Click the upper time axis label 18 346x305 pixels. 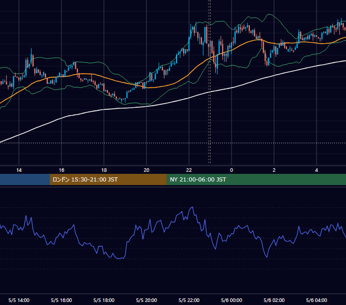[x=104, y=170]
